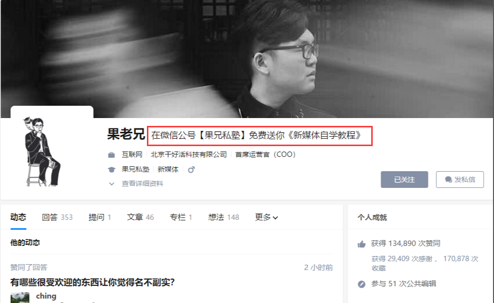The height and width of the screenshot is (303, 494).
Task: Open the question 有哪些很受欢迎的东西让你觉得名不副实
Action: tap(92, 282)
